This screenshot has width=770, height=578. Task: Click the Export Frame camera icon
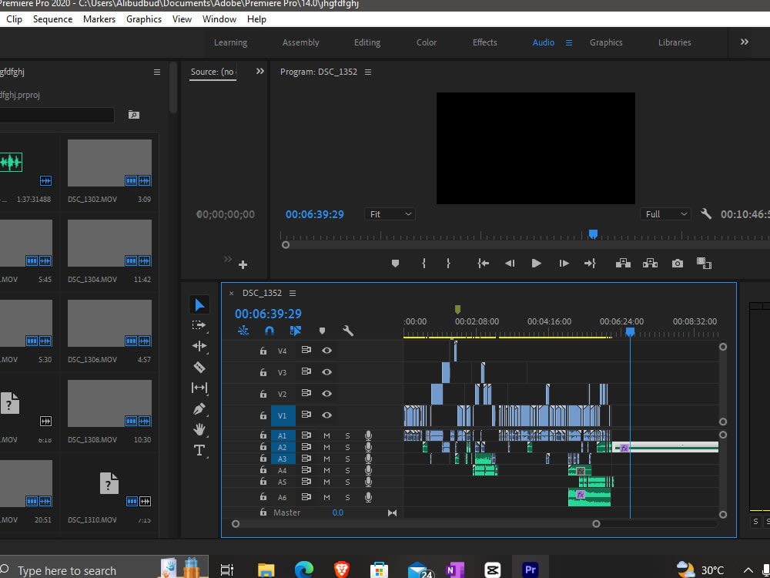click(677, 263)
